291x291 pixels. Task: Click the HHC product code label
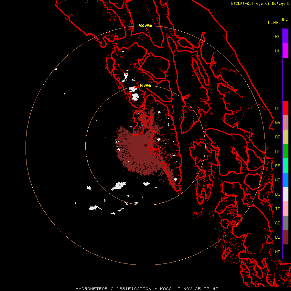[284, 19]
